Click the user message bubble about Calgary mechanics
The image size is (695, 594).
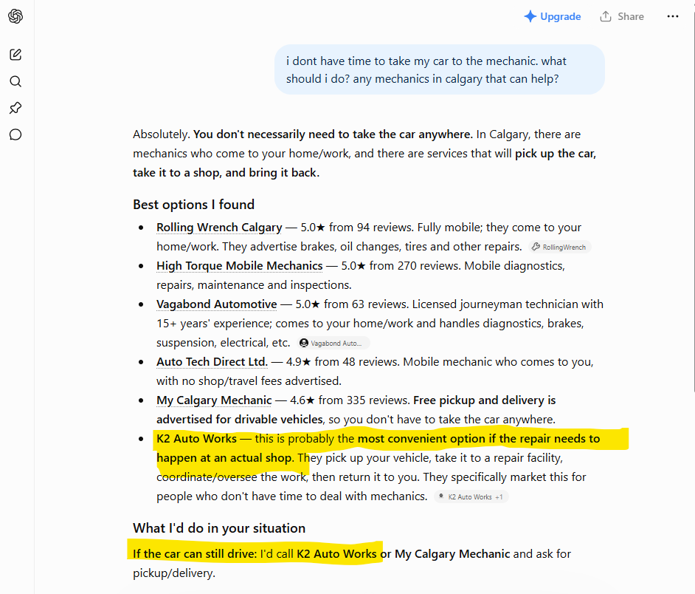440,69
